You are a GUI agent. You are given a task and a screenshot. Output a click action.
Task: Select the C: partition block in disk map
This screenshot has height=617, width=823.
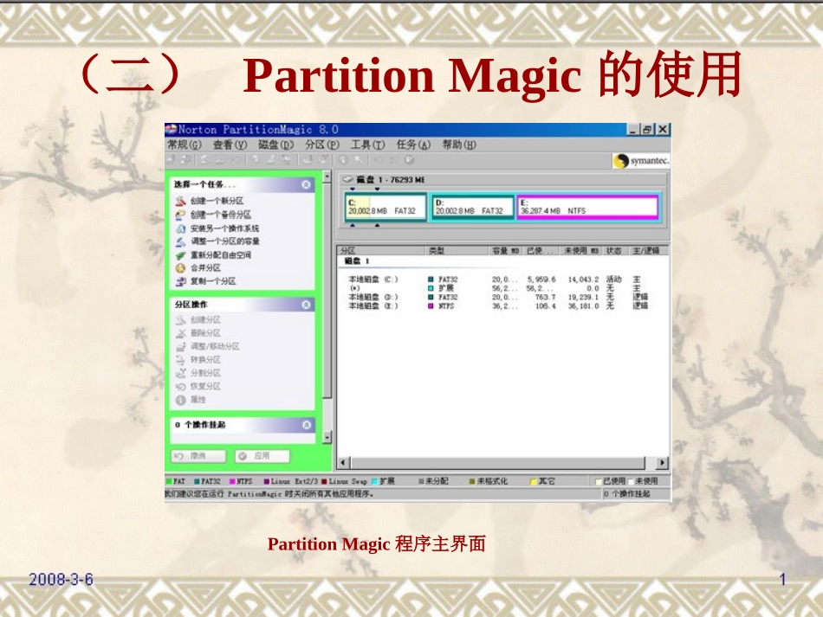click(386, 207)
